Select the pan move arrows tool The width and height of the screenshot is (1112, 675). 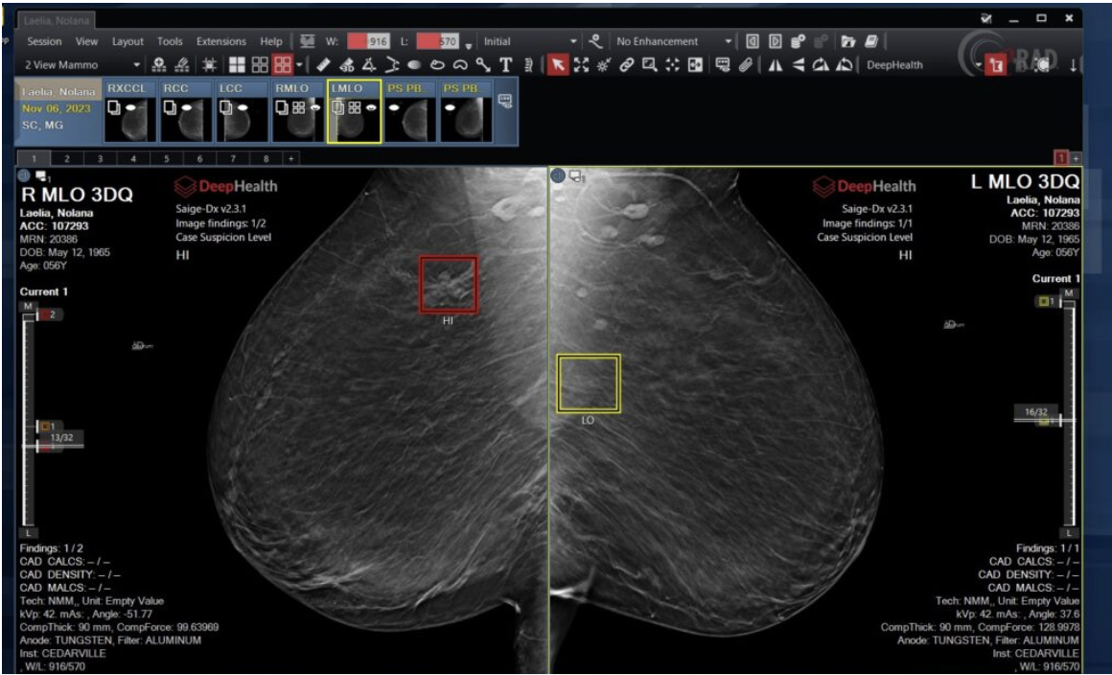(x=672, y=65)
